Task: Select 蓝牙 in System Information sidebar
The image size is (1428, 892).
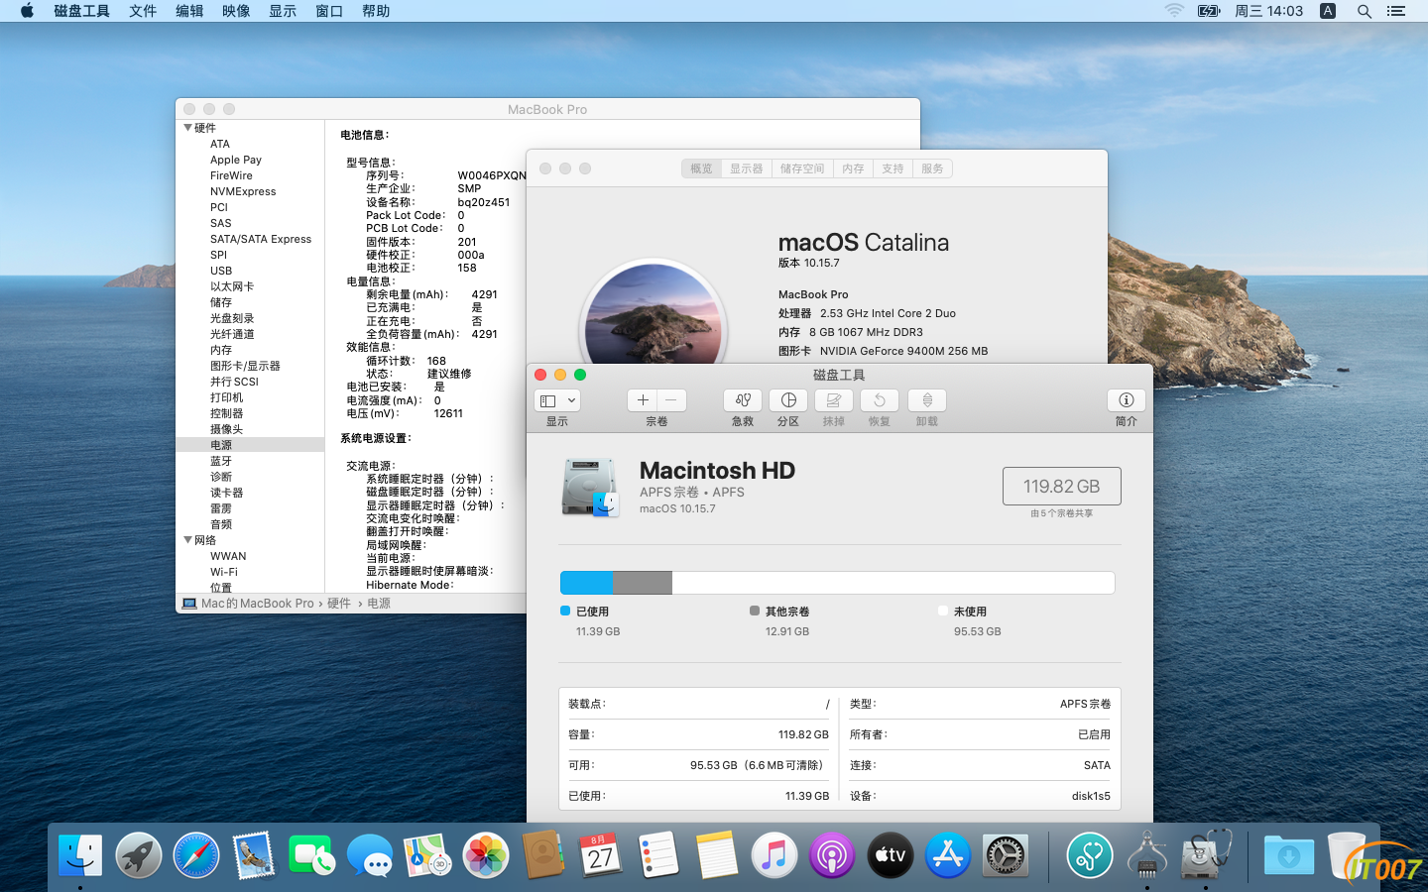Action: [x=221, y=461]
